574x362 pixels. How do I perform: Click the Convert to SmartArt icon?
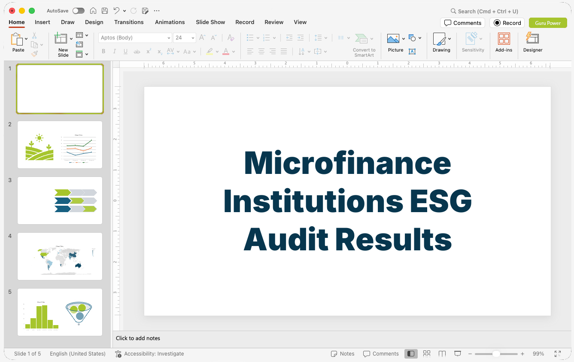pyautogui.click(x=361, y=39)
